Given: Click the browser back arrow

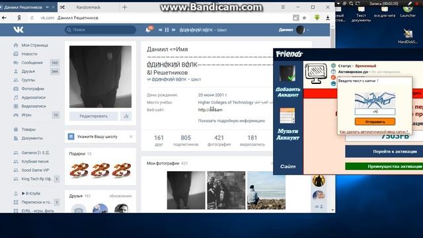Looking at the screenshot, I should tap(4, 18).
